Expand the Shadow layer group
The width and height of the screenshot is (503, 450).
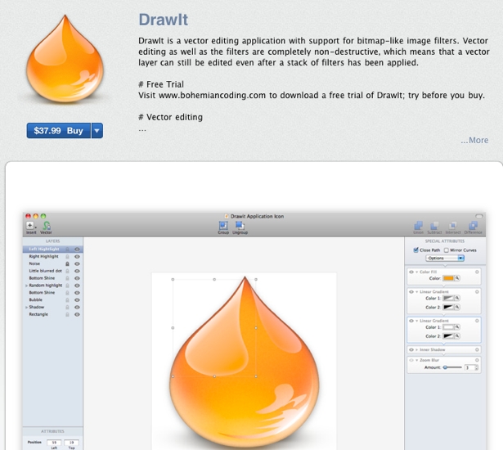26,308
